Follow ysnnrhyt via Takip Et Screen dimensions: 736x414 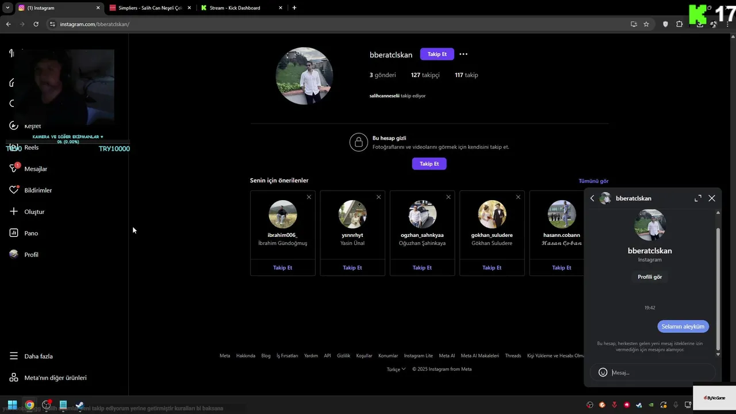click(352, 267)
